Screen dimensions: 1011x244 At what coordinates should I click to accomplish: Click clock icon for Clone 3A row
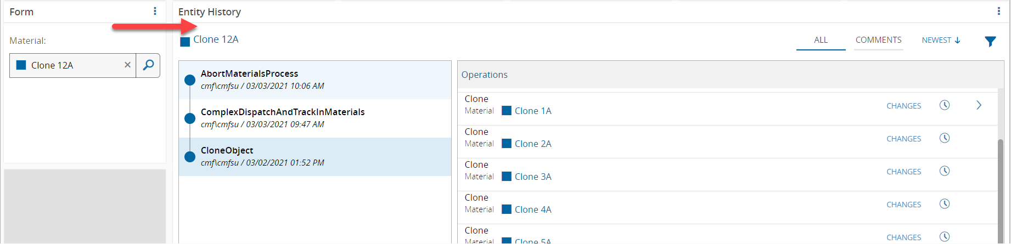[x=945, y=171]
